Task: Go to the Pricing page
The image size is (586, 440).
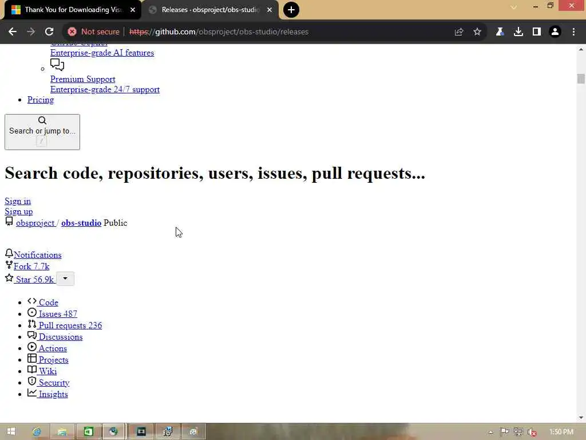Action: (x=41, y=100)
